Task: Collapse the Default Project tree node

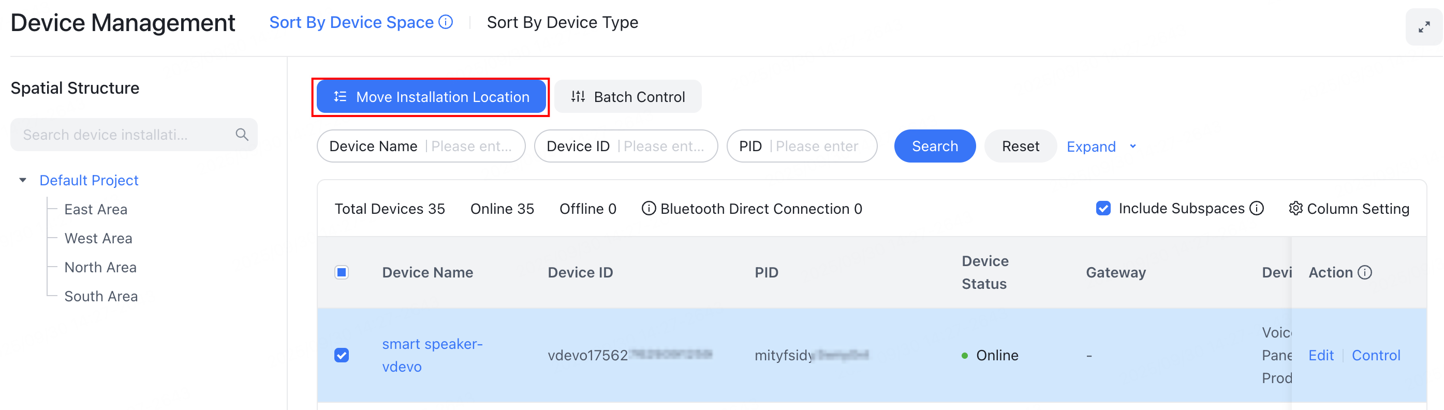Action: (x=23, y=180)
